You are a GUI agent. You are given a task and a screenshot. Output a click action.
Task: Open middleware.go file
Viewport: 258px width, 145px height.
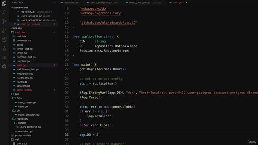pos(25,73)
